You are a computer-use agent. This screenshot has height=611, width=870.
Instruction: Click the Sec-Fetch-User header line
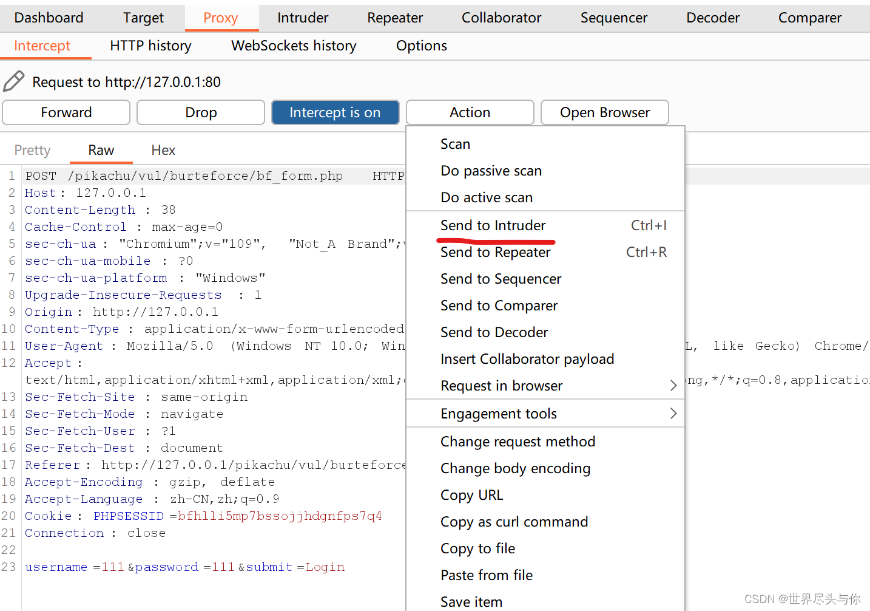point(100,431)
